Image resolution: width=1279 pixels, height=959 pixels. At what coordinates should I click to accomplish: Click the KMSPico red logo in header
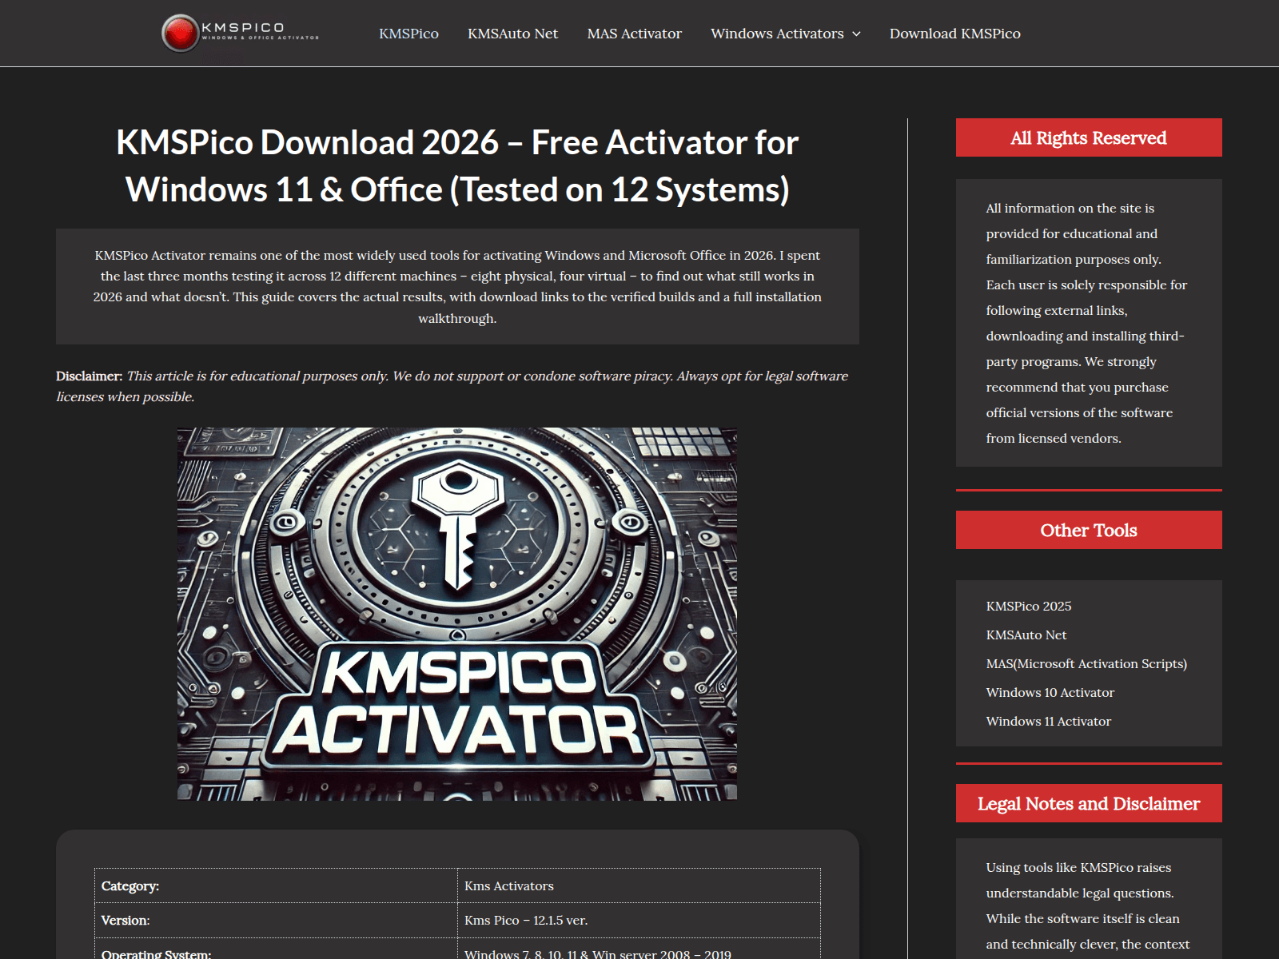pos(240,33)
